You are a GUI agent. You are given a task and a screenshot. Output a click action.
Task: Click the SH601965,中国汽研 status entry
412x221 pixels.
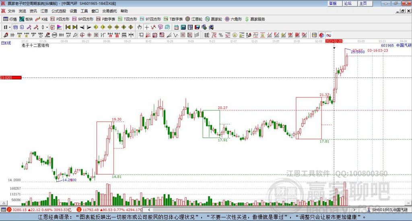click(387, 210)
